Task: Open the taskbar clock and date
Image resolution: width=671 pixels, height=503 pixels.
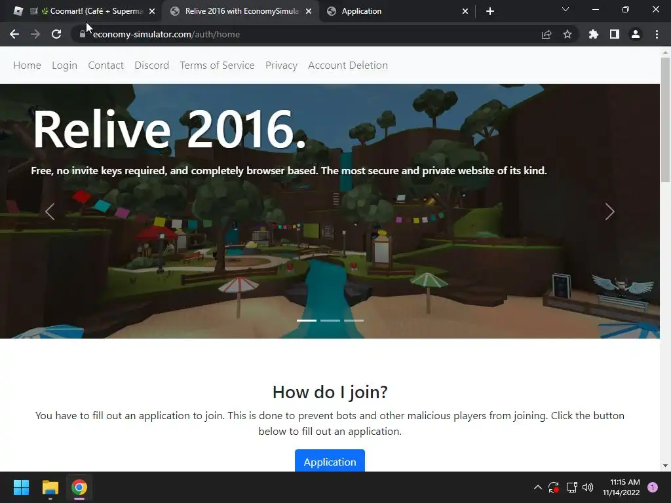Action: (621, 487)
